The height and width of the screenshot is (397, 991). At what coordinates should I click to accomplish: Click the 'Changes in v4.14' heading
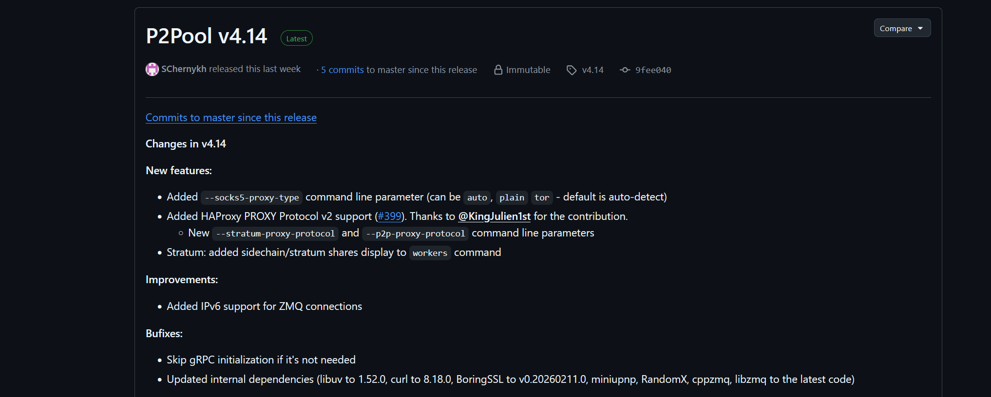[186, 144]
